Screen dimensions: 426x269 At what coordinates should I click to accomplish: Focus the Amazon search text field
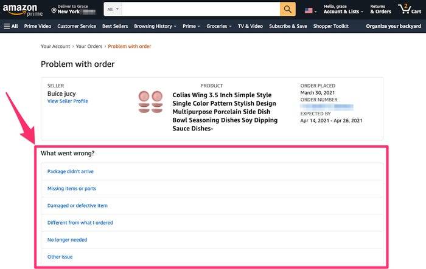(x=201, y=9)
